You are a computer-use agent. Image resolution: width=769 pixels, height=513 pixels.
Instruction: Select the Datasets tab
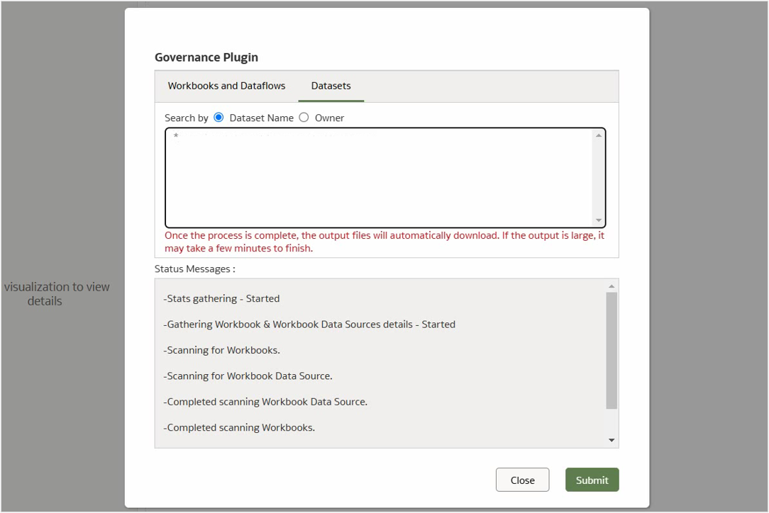click(x=331, y=85)
